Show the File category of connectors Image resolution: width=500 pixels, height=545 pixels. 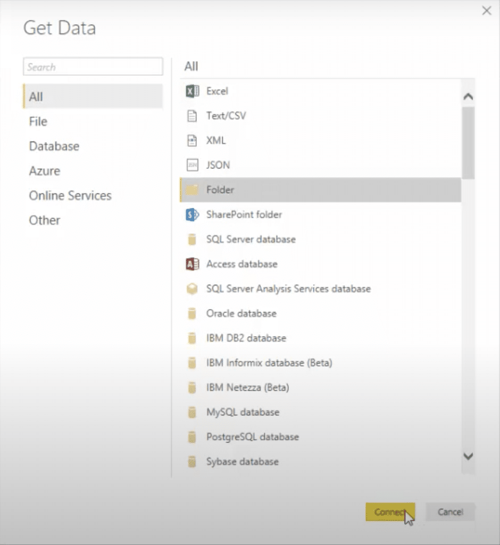38,121
